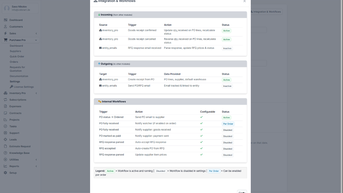Click the Customers person icon
This screenshot has height=193, width=343.
(6, 27)
